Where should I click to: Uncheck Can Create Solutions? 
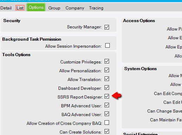(x=107, y=131)
